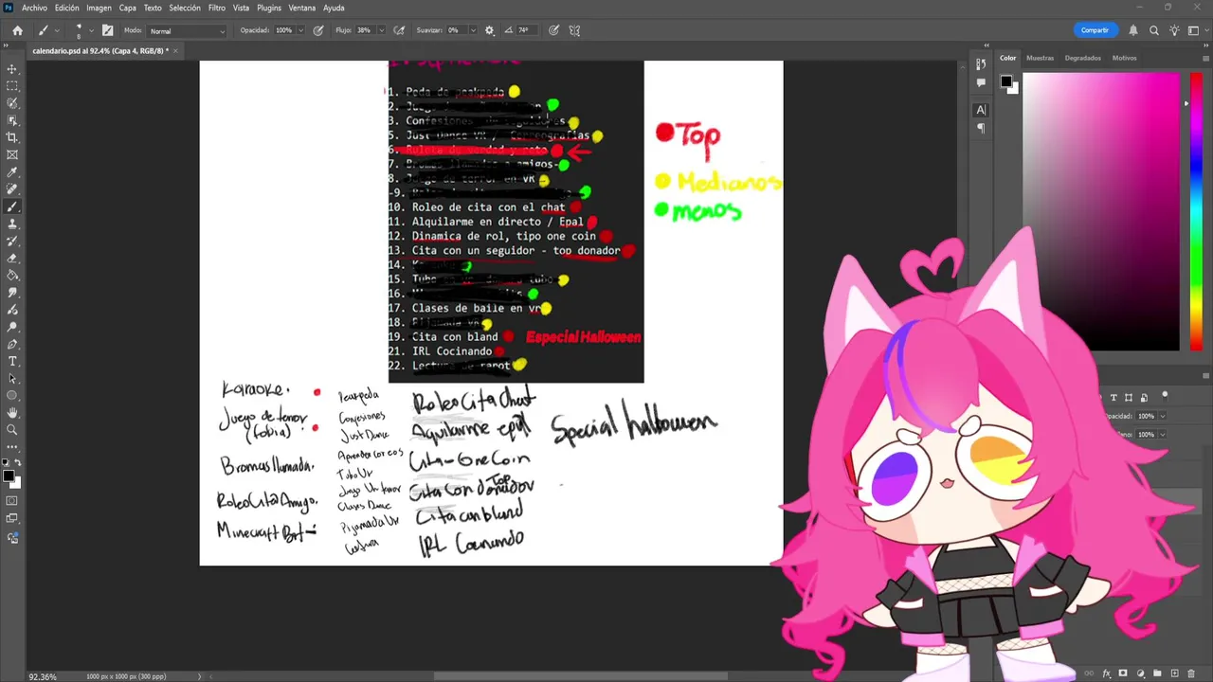
Task: Select the Rectangular Marquee tool
Action: [x=12, y=86]
